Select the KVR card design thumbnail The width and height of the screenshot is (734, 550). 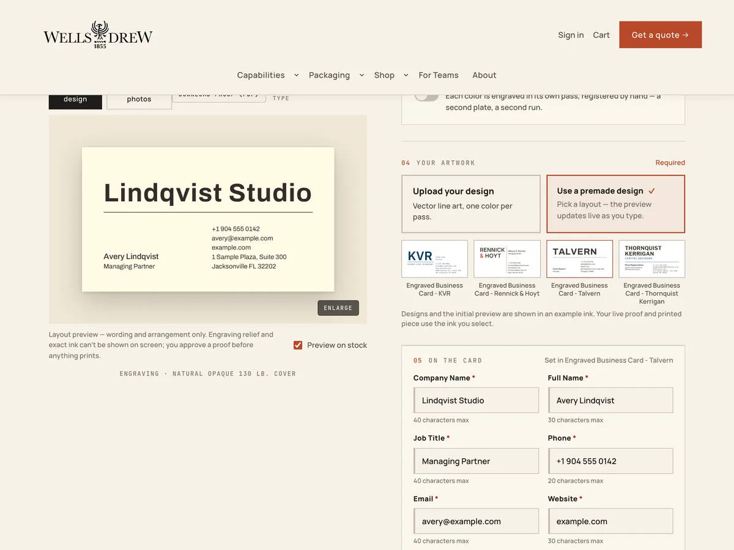tap(435, 259)
